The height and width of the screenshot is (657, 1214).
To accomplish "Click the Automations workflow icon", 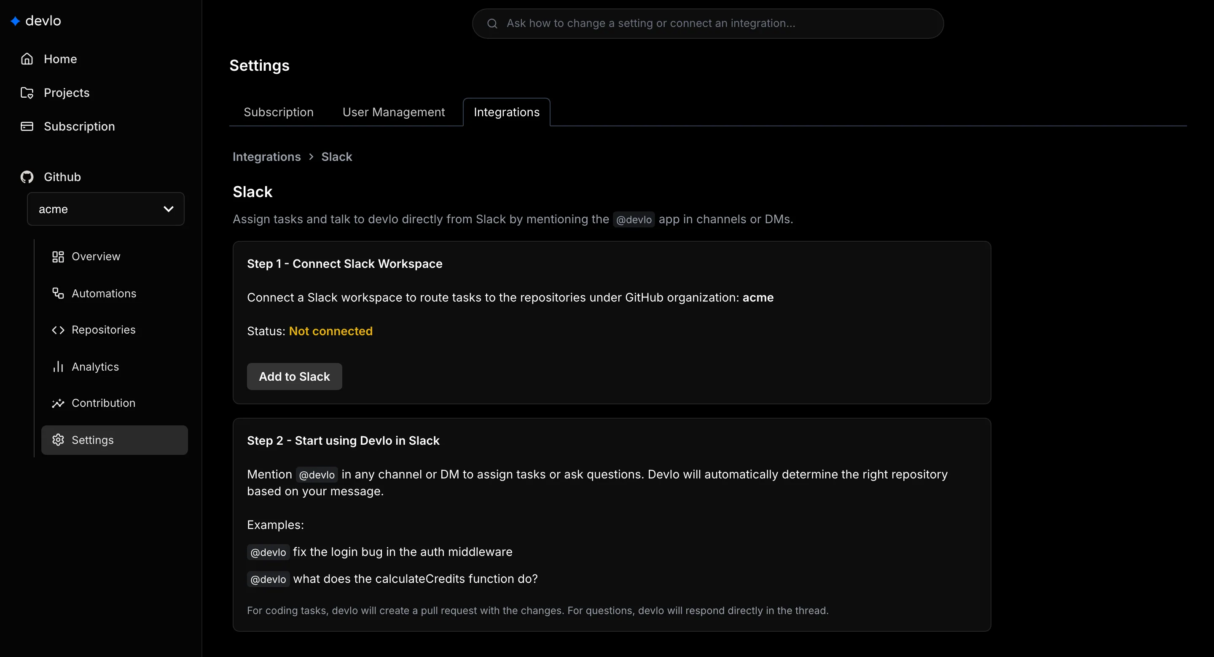I will pos(58,294).
